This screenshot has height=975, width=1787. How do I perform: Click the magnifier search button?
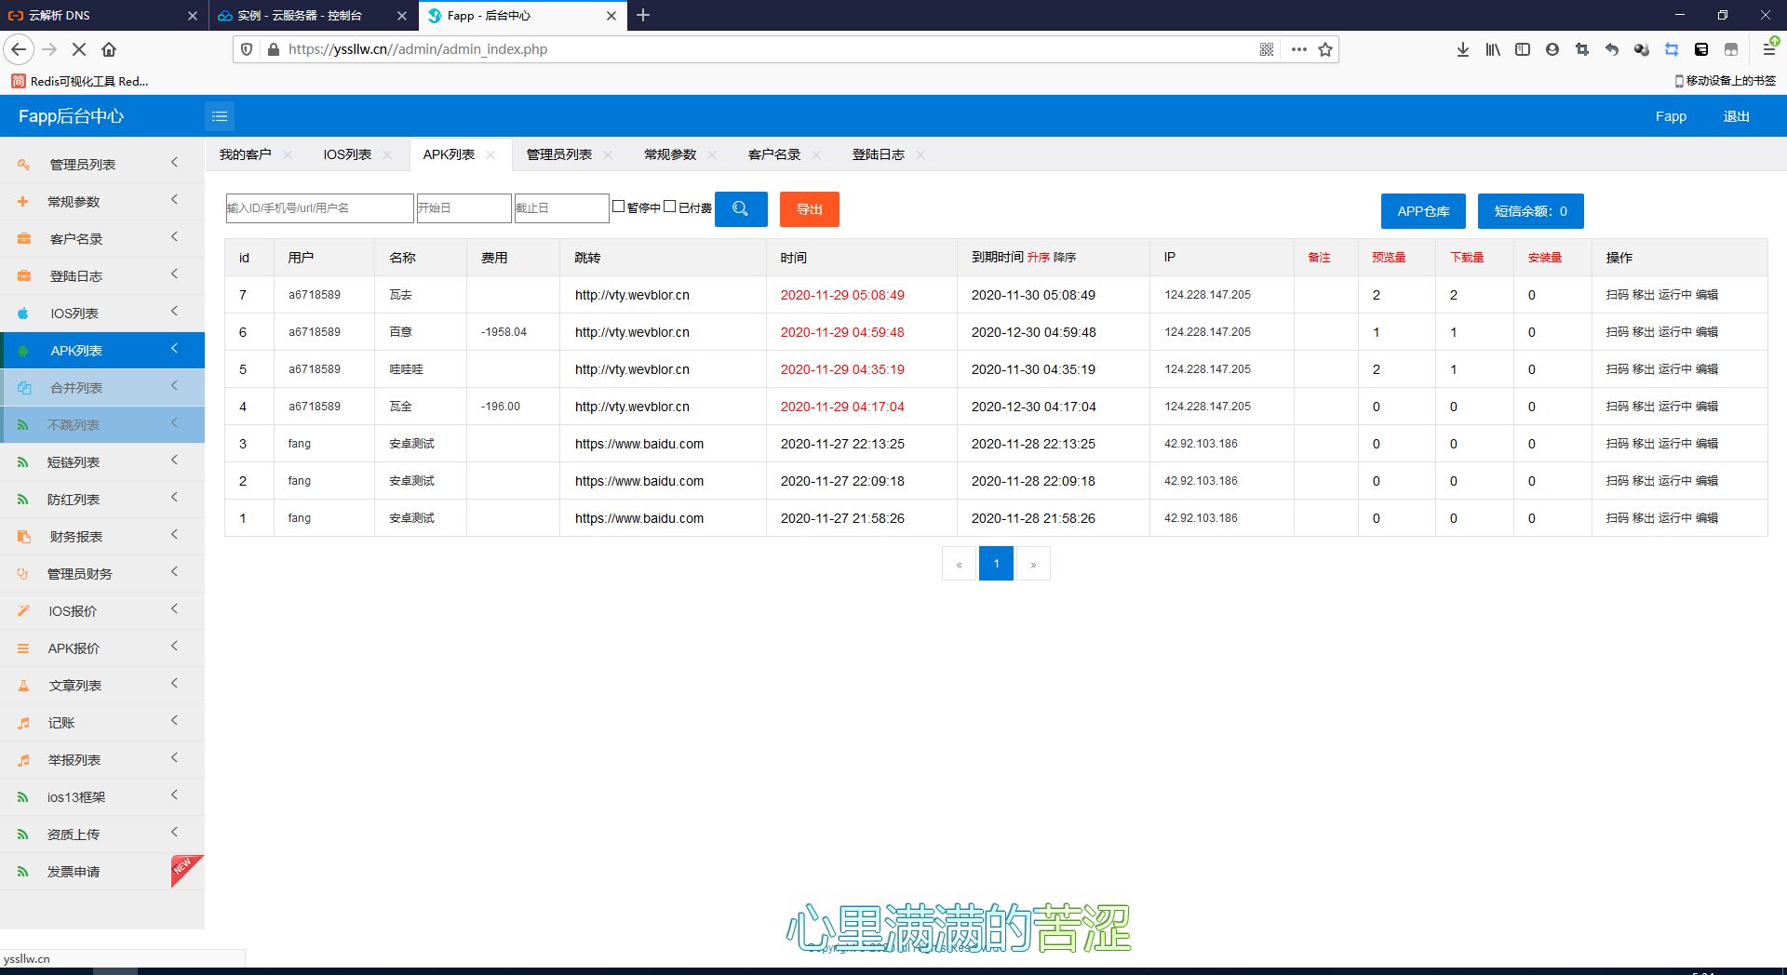point(741,209)
